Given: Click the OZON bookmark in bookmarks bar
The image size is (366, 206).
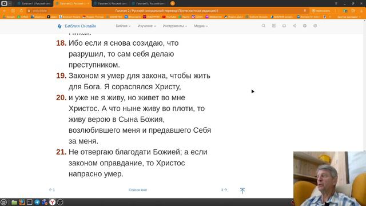Looking at the screenshot, I should click(x=197, y=17).
